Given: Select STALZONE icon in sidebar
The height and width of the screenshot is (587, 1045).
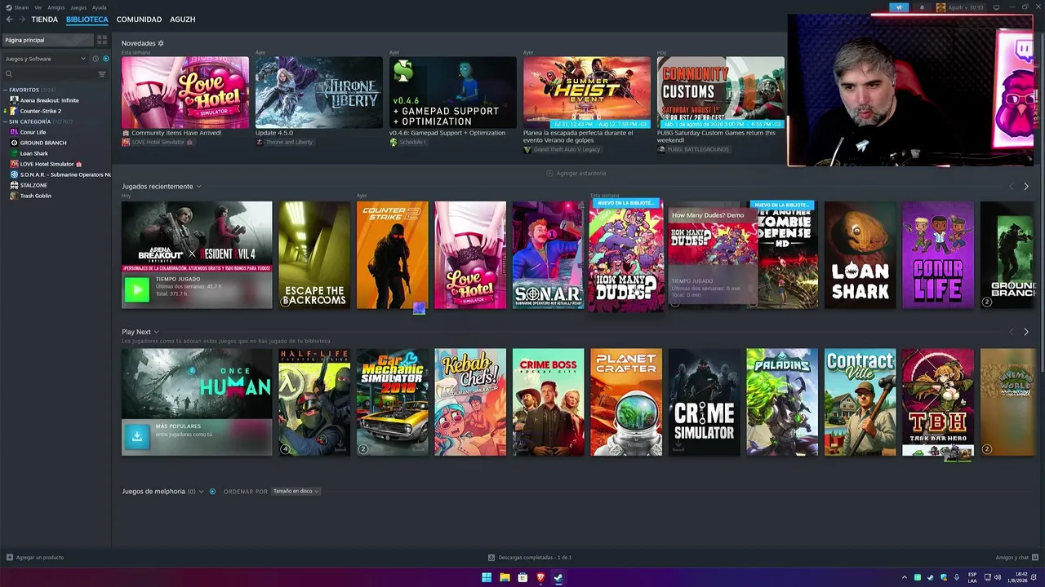Looking at the screenshot, I should [x=14, y=185].
